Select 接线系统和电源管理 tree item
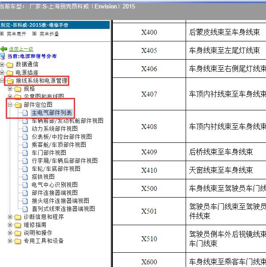Screen dimensions: 266x267 [42, 81]
